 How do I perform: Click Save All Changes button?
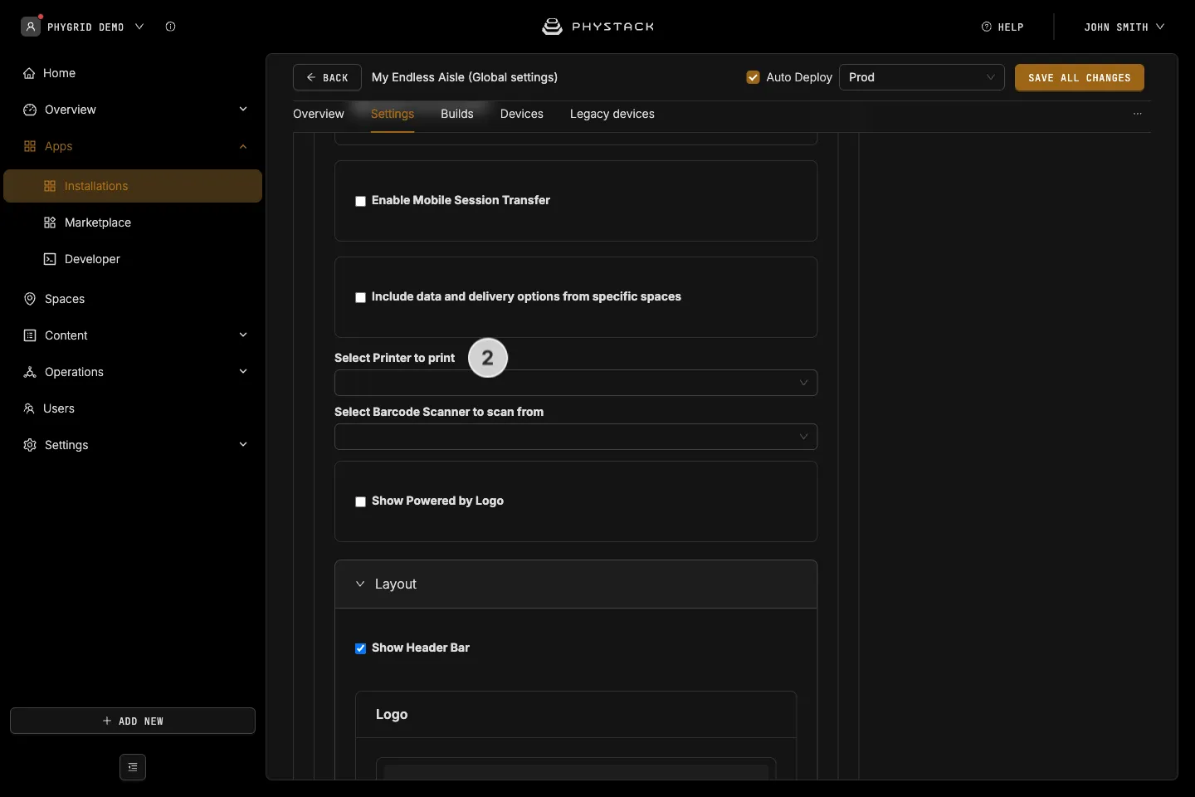point(1080,77)
